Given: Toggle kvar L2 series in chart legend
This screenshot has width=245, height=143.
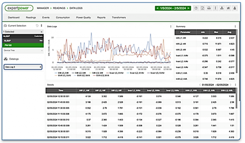Looking at the screenshot, I should (136, 73).
